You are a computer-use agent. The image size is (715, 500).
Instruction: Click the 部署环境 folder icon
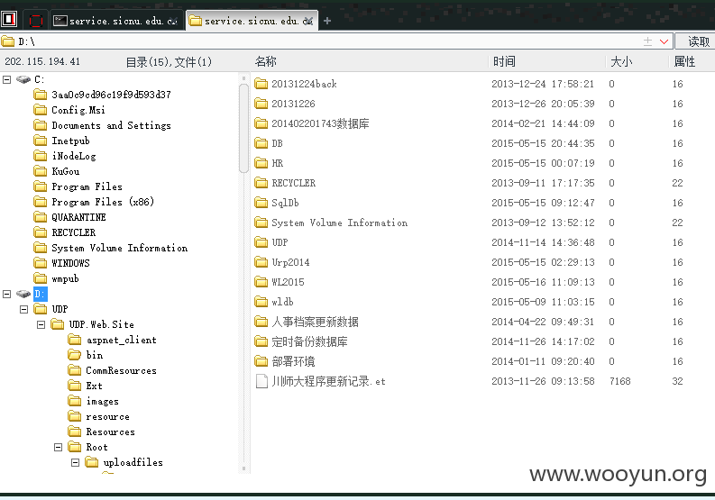pos(261,361)
